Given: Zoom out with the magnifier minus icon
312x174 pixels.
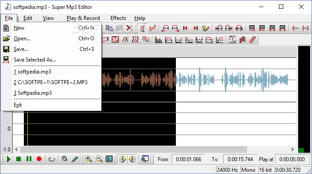Looking at the screenshot, I should click(x=99, y=159).
